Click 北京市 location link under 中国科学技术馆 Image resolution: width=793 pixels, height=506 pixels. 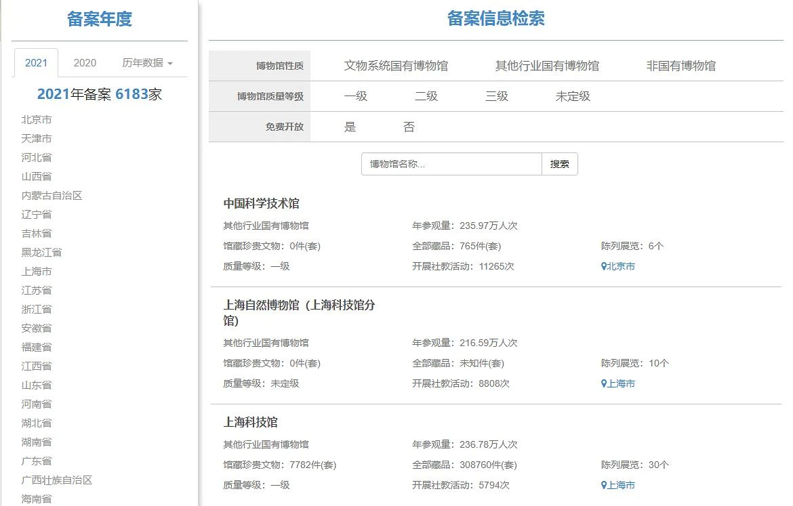pyautogui.click(x=618, y=266)
